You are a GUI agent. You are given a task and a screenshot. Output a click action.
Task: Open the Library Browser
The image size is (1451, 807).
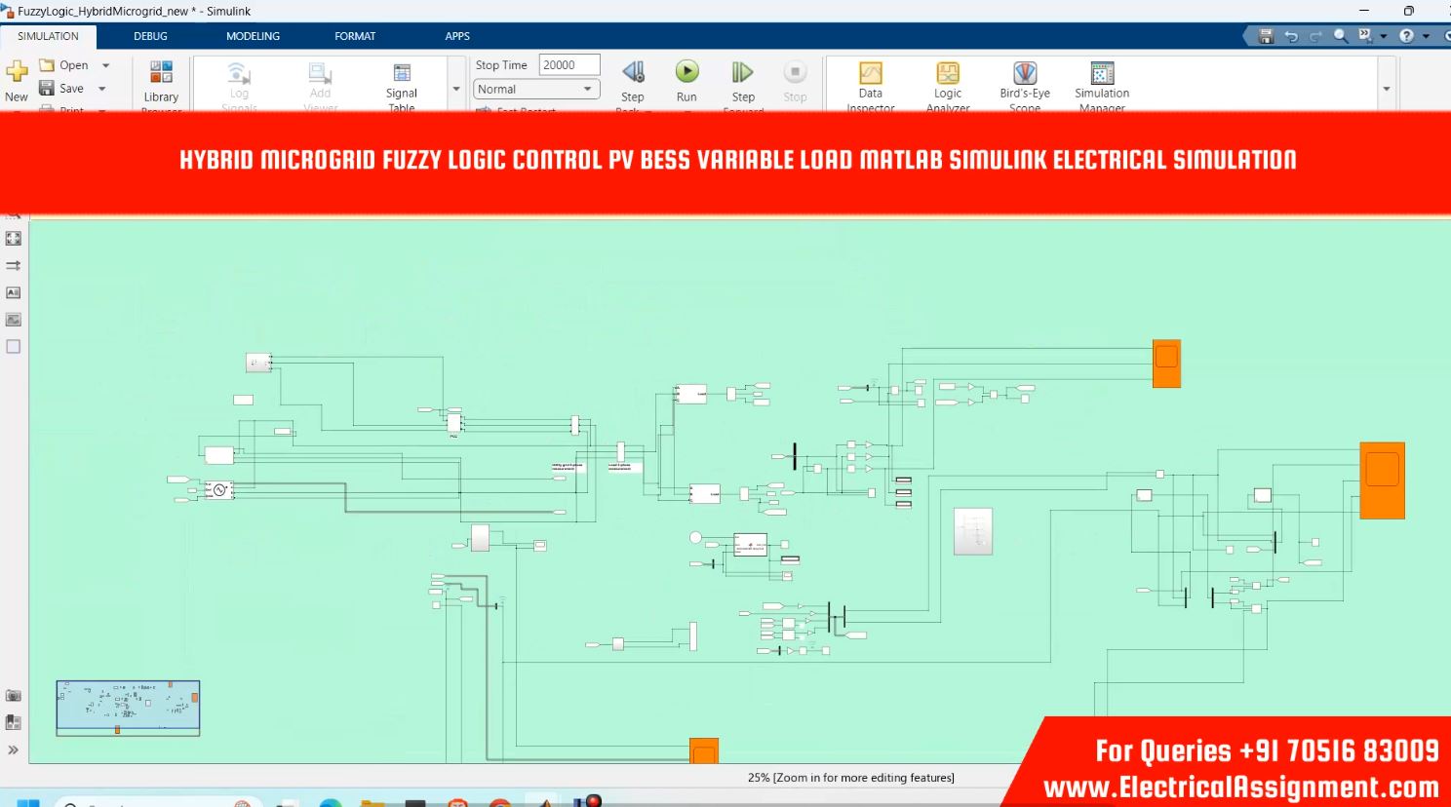tap(161, 74)
